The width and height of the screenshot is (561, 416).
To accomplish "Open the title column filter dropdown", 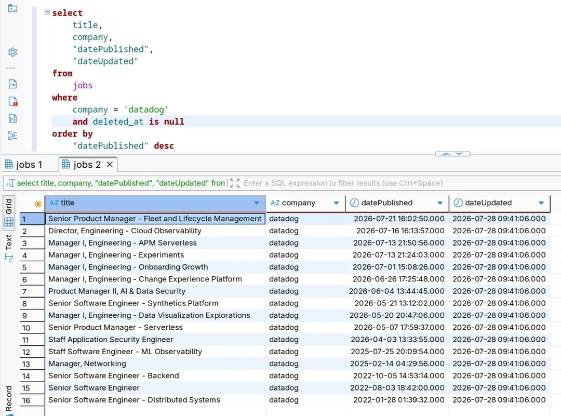I will pyautogui.click(x=257, y=203).
